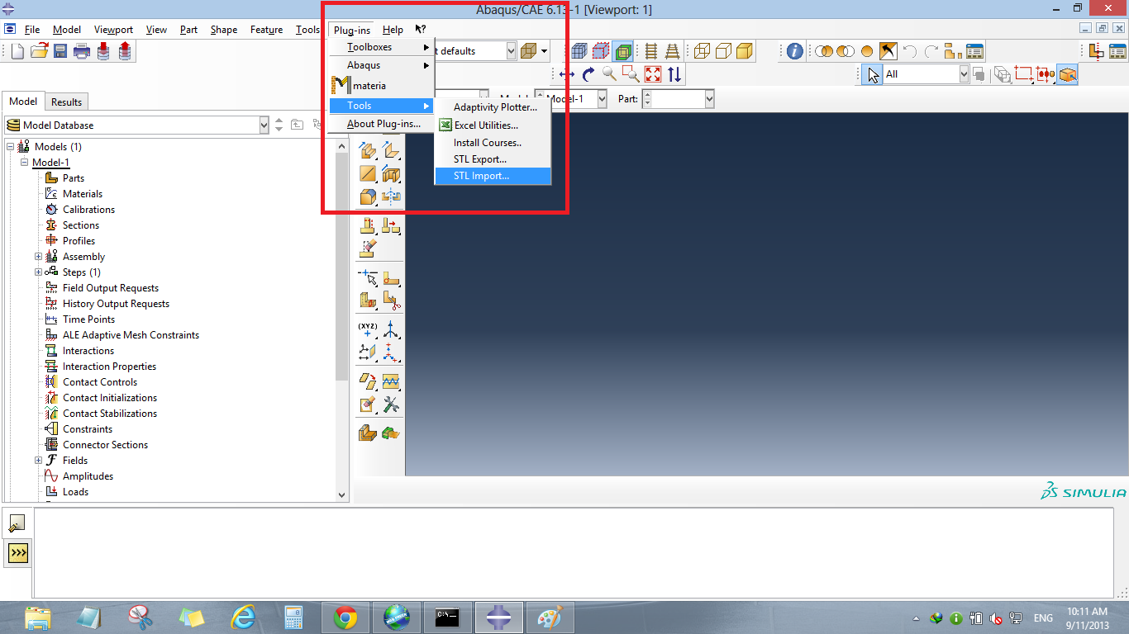The image size is (1129, 634).
Task: Toggle the orange cube selection option
Action: click(x=1068, y=74)
